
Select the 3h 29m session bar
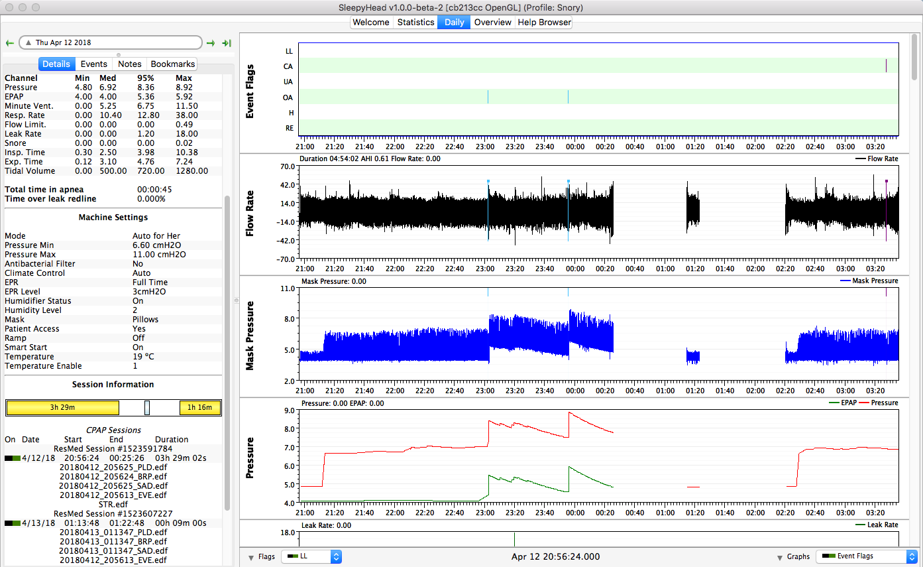(62, 408)
